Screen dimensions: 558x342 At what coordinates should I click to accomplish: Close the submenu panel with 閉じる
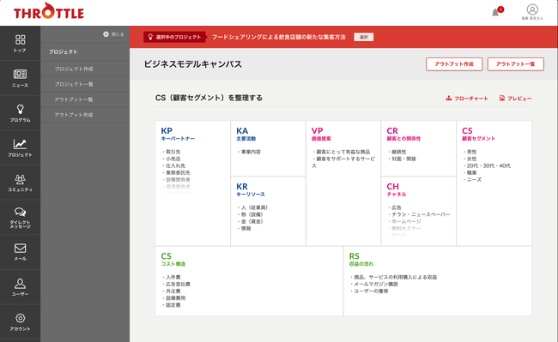pos(113,34)
